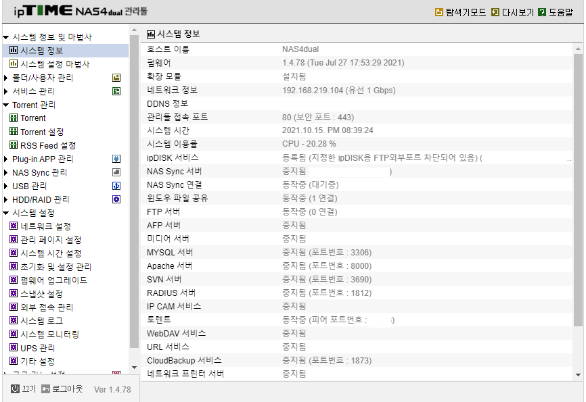Open Torrent 설정 page
The height and width of the screenshot is (402, 586).
point(42,132)
